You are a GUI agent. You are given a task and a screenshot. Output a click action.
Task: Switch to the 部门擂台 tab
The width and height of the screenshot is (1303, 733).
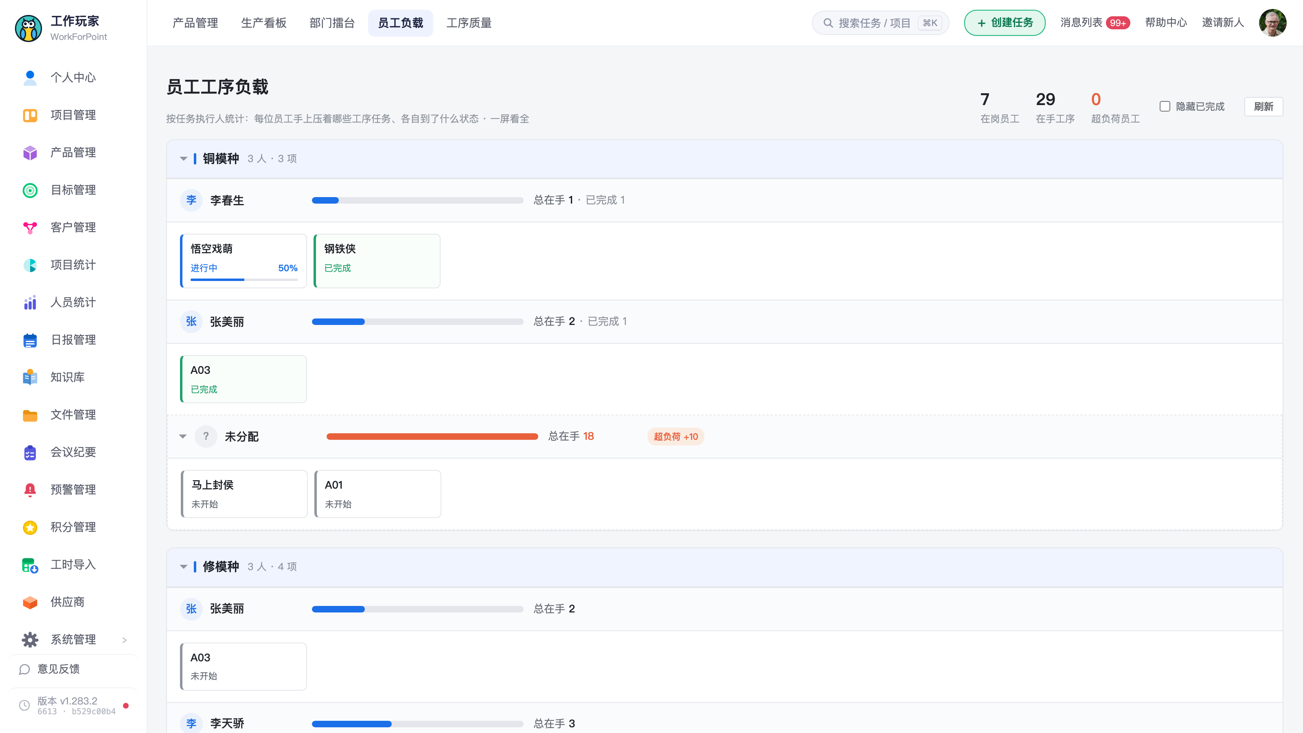(x=332, y=23)
